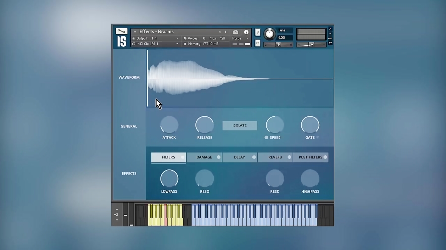Screen dimensions: 446x250
Task: Open the Output channel dropdown
Action: (x=177, y=38)
